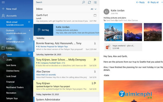Open the Inbox folder in sidebar
Screen dimensions: 163x102
pyautogui.click(x=17, y=54)
